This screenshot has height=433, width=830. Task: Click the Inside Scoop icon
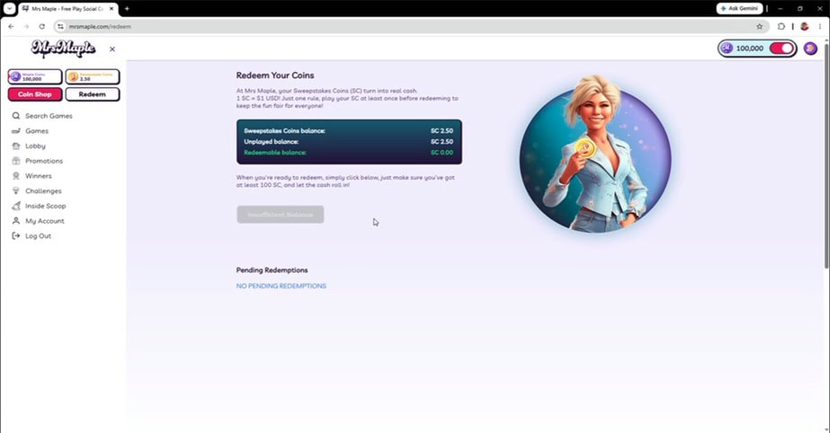(16, 206)
